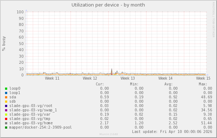This screenshot has height=138, width=217.
Task: Click the 'Cur:' column header
Action: [x=100, y=84]
